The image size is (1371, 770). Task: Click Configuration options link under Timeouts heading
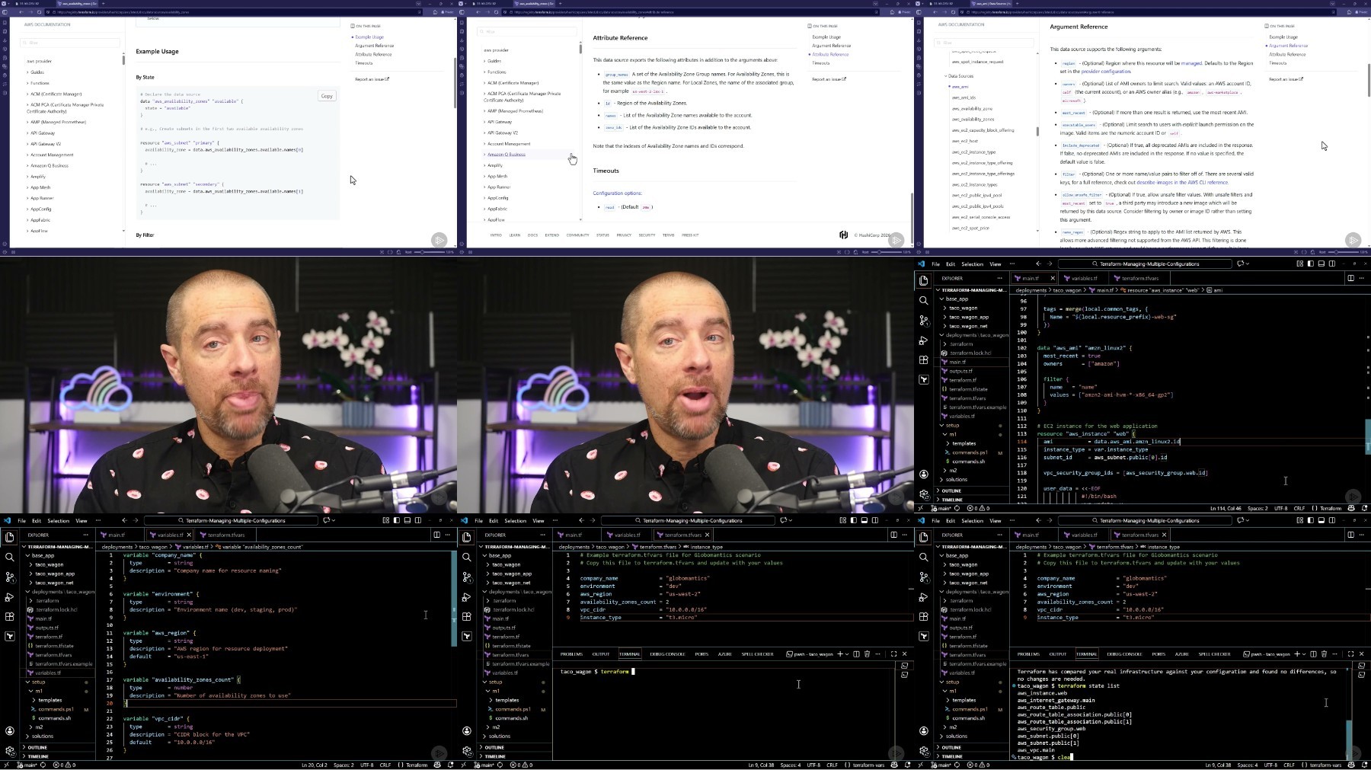[617, 193]
